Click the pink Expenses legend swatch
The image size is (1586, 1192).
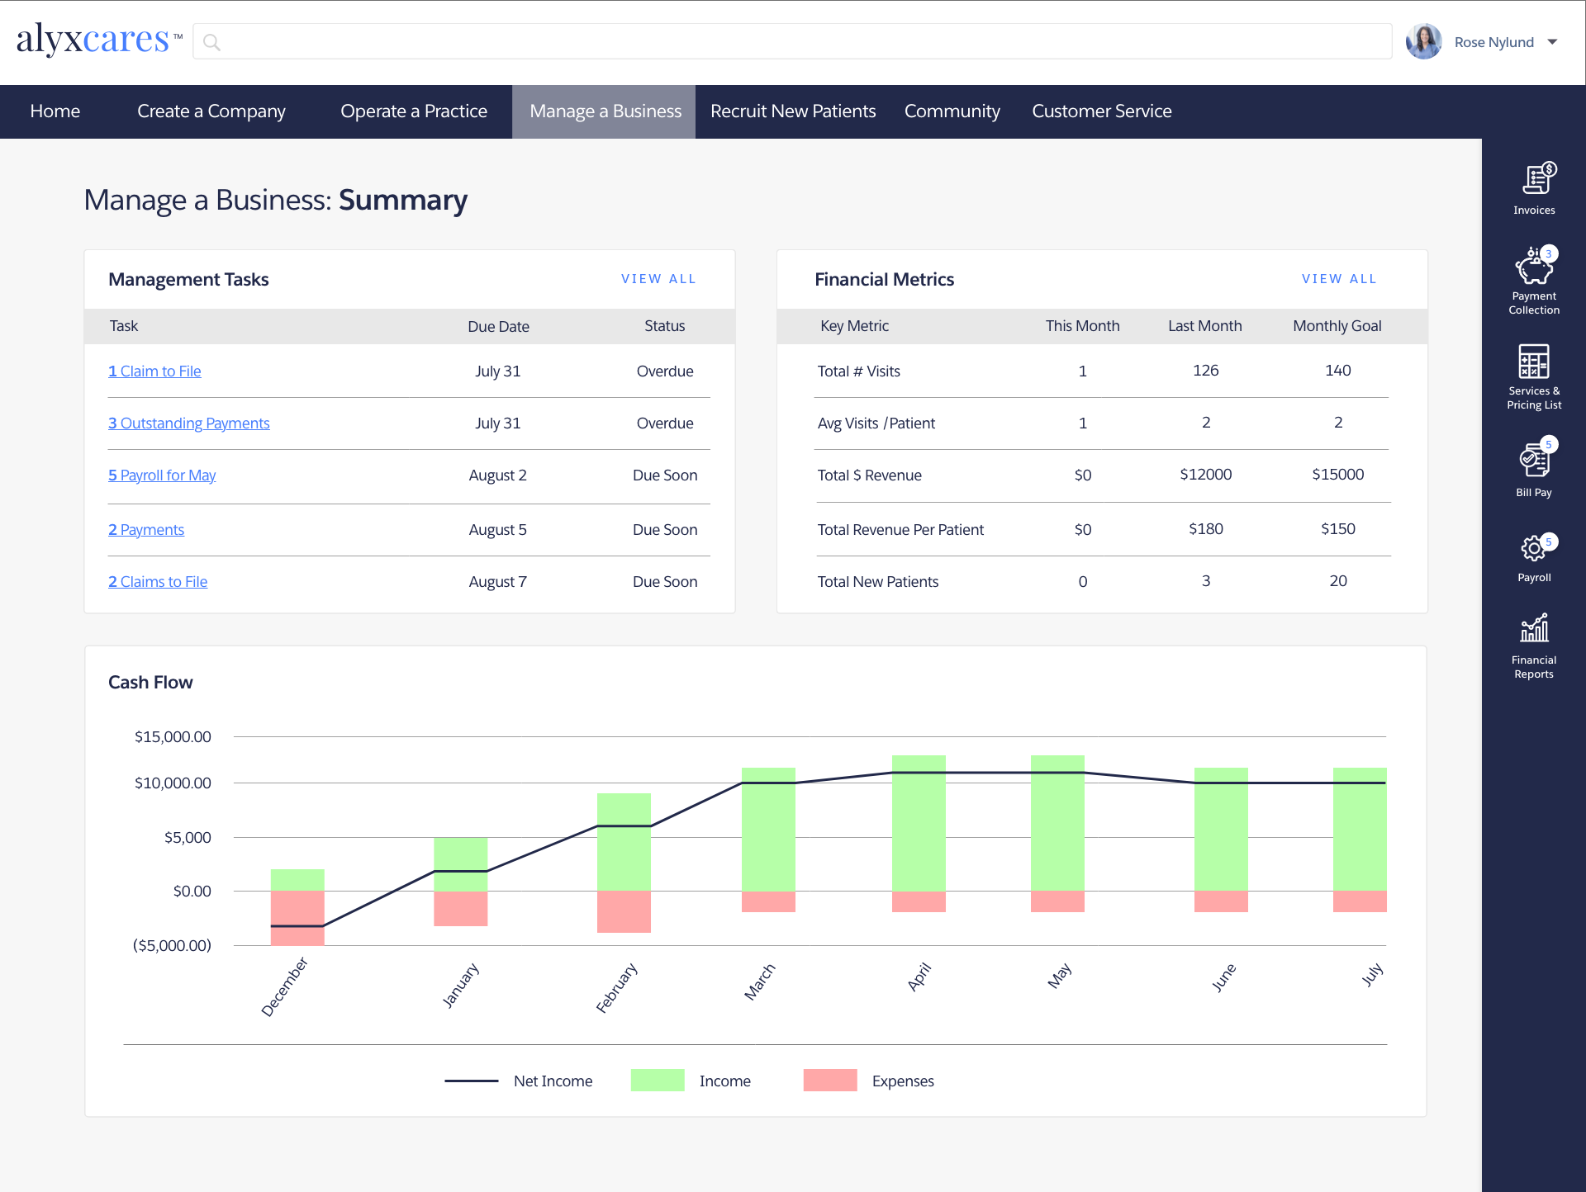830,1081
